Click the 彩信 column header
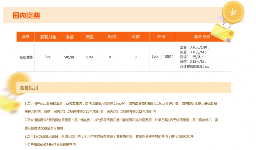 (136, 37)
